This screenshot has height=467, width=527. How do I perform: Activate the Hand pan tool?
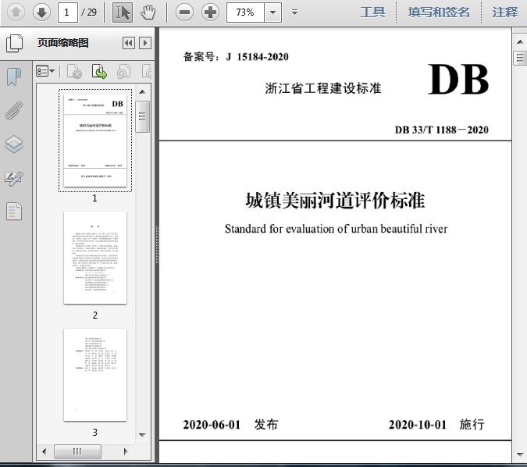(148, 12)
